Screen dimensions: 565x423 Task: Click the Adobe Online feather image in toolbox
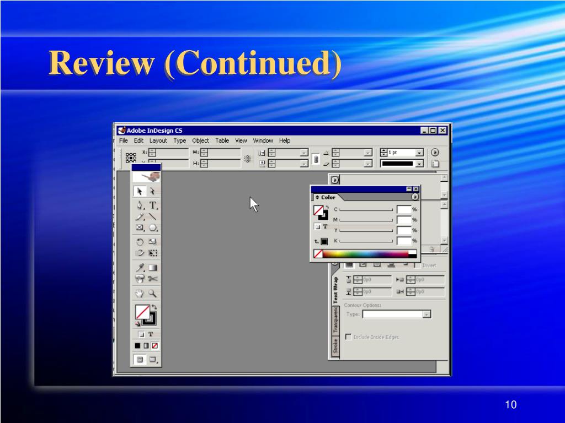point(146,177)
